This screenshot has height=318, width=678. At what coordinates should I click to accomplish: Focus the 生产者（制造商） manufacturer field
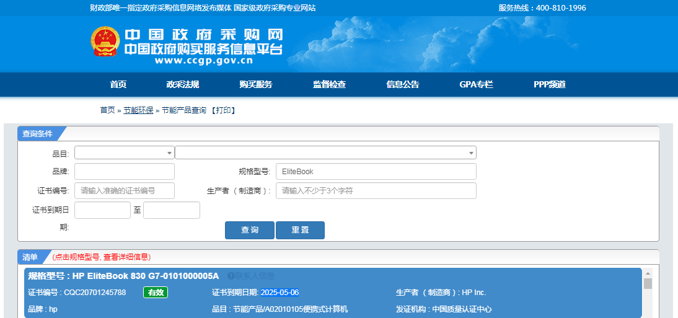(x=376, y=190)
